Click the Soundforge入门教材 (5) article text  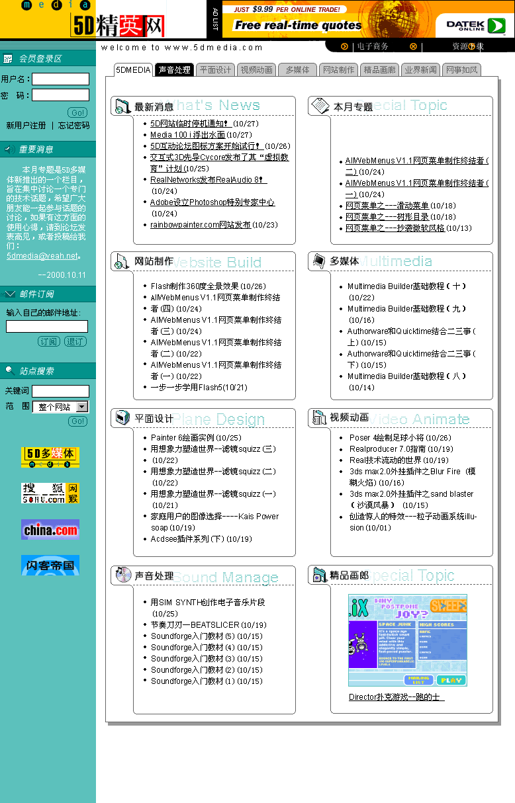click(193, 636)
